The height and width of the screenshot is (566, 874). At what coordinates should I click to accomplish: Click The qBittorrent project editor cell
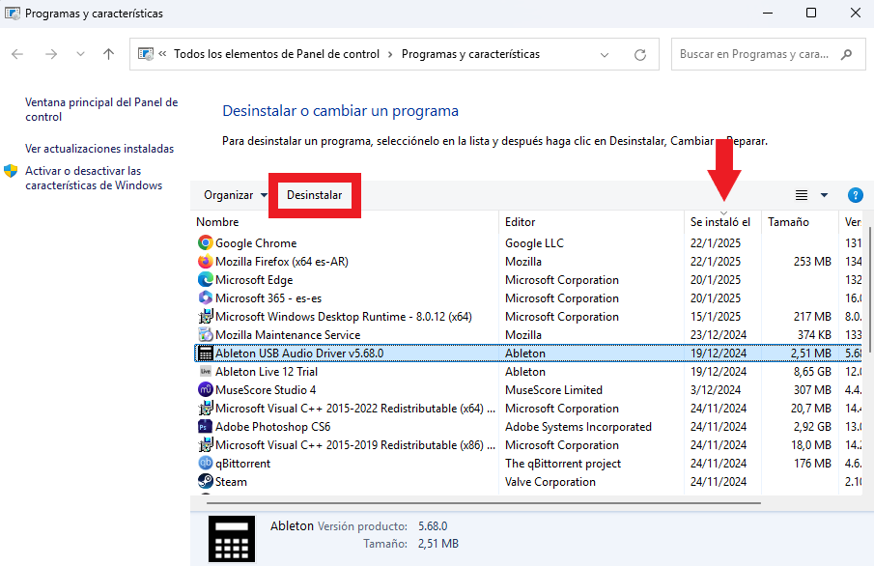point(563,464)
